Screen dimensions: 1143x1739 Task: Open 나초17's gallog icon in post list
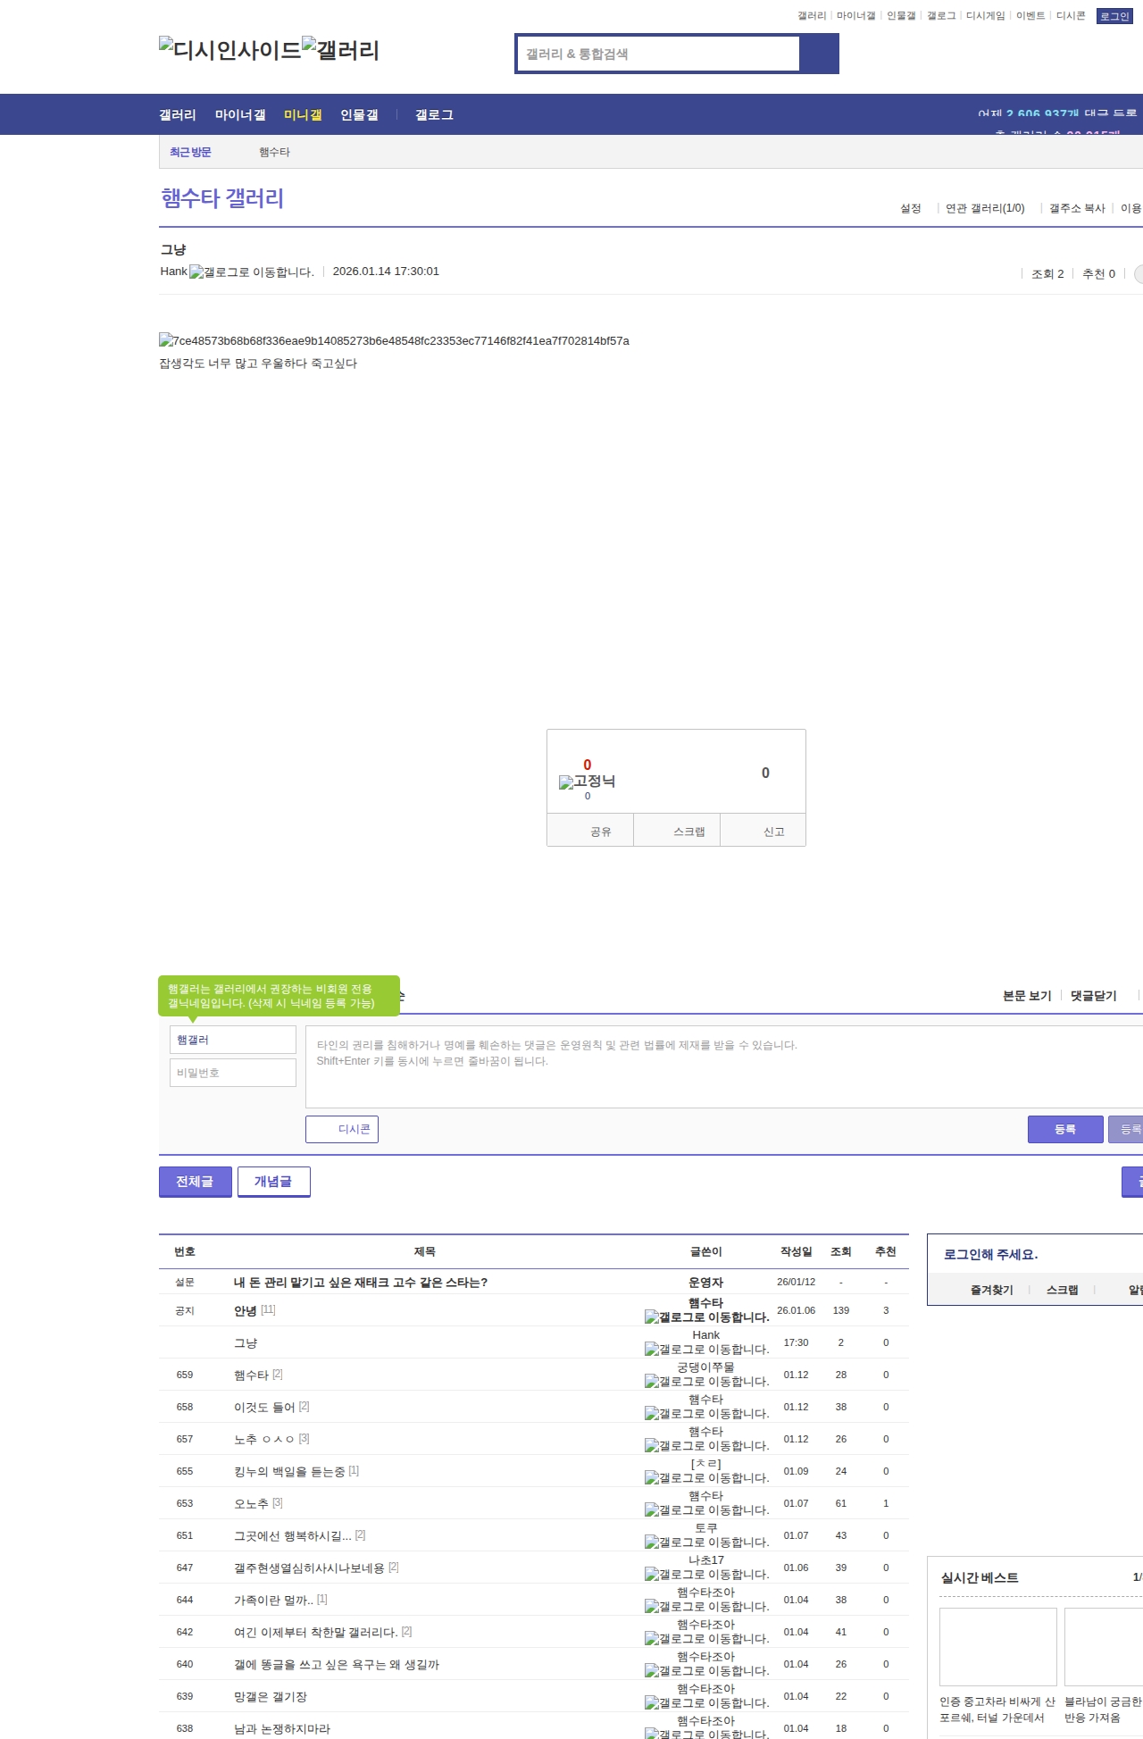pos(706,1575)
